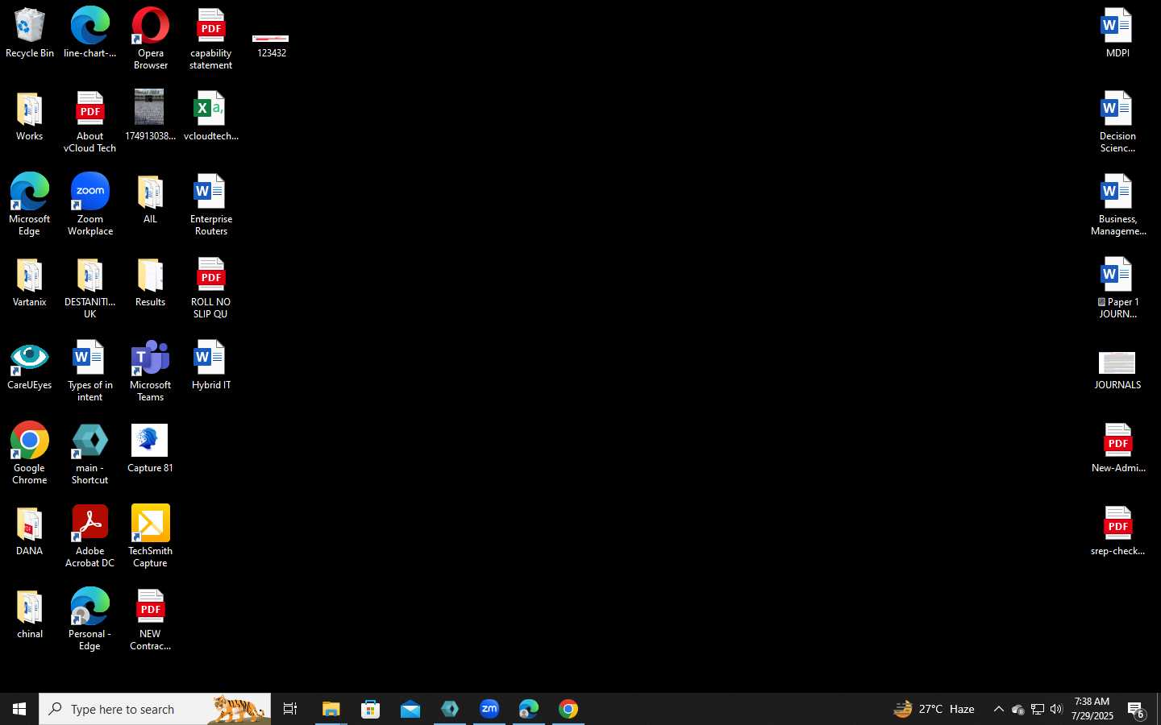Open the notification action center

click(1137, 709)
